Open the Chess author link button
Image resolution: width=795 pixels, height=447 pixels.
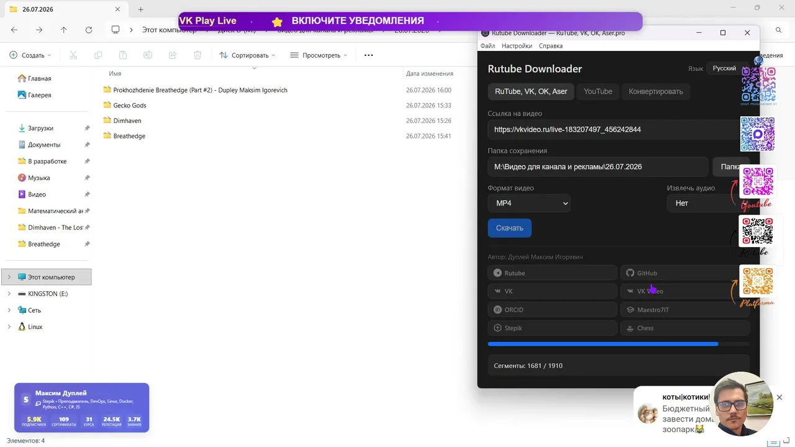(685, 328)
